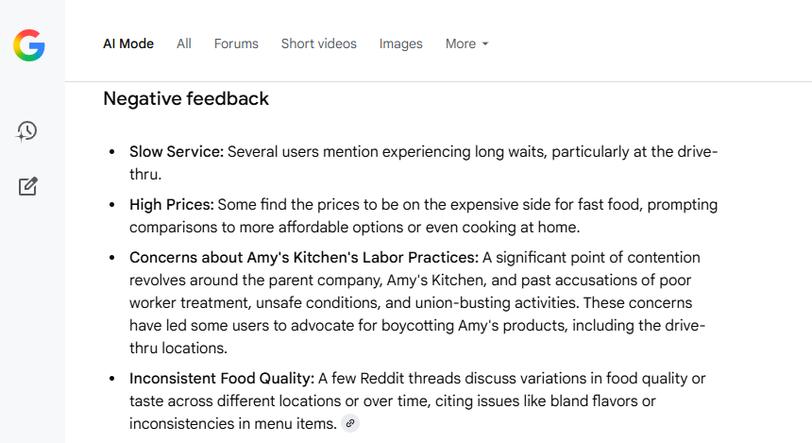The height and width of the screenshot is (443, 812).
Task: Click the bullet dot before 'Slow Service'
Action: coord(111,152)
